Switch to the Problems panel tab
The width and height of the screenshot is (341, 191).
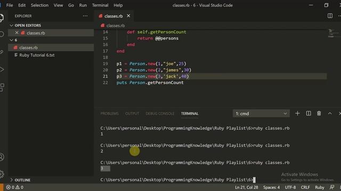point(109,114)
